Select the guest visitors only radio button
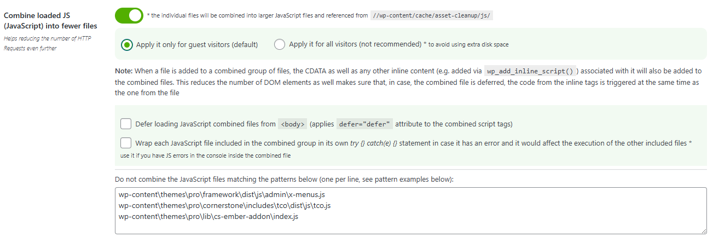Viewport: 713px width, 237px height. [126, 45]
